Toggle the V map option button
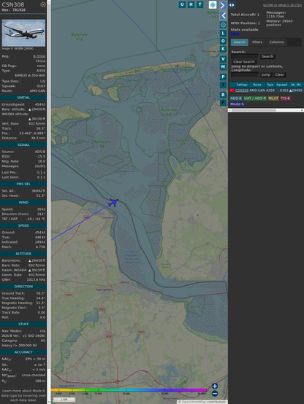Image resolution: width=304 pixels, height=404 pixels. [223, 59]
